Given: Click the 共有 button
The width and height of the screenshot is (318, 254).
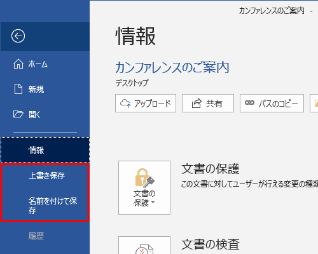Looking at the screenshot, I should 208,104.
